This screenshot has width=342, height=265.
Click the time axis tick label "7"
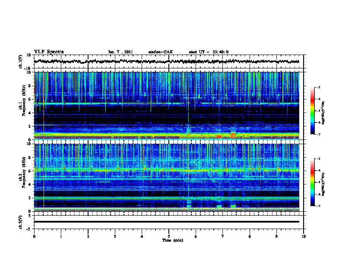click(x=223, y=236)
